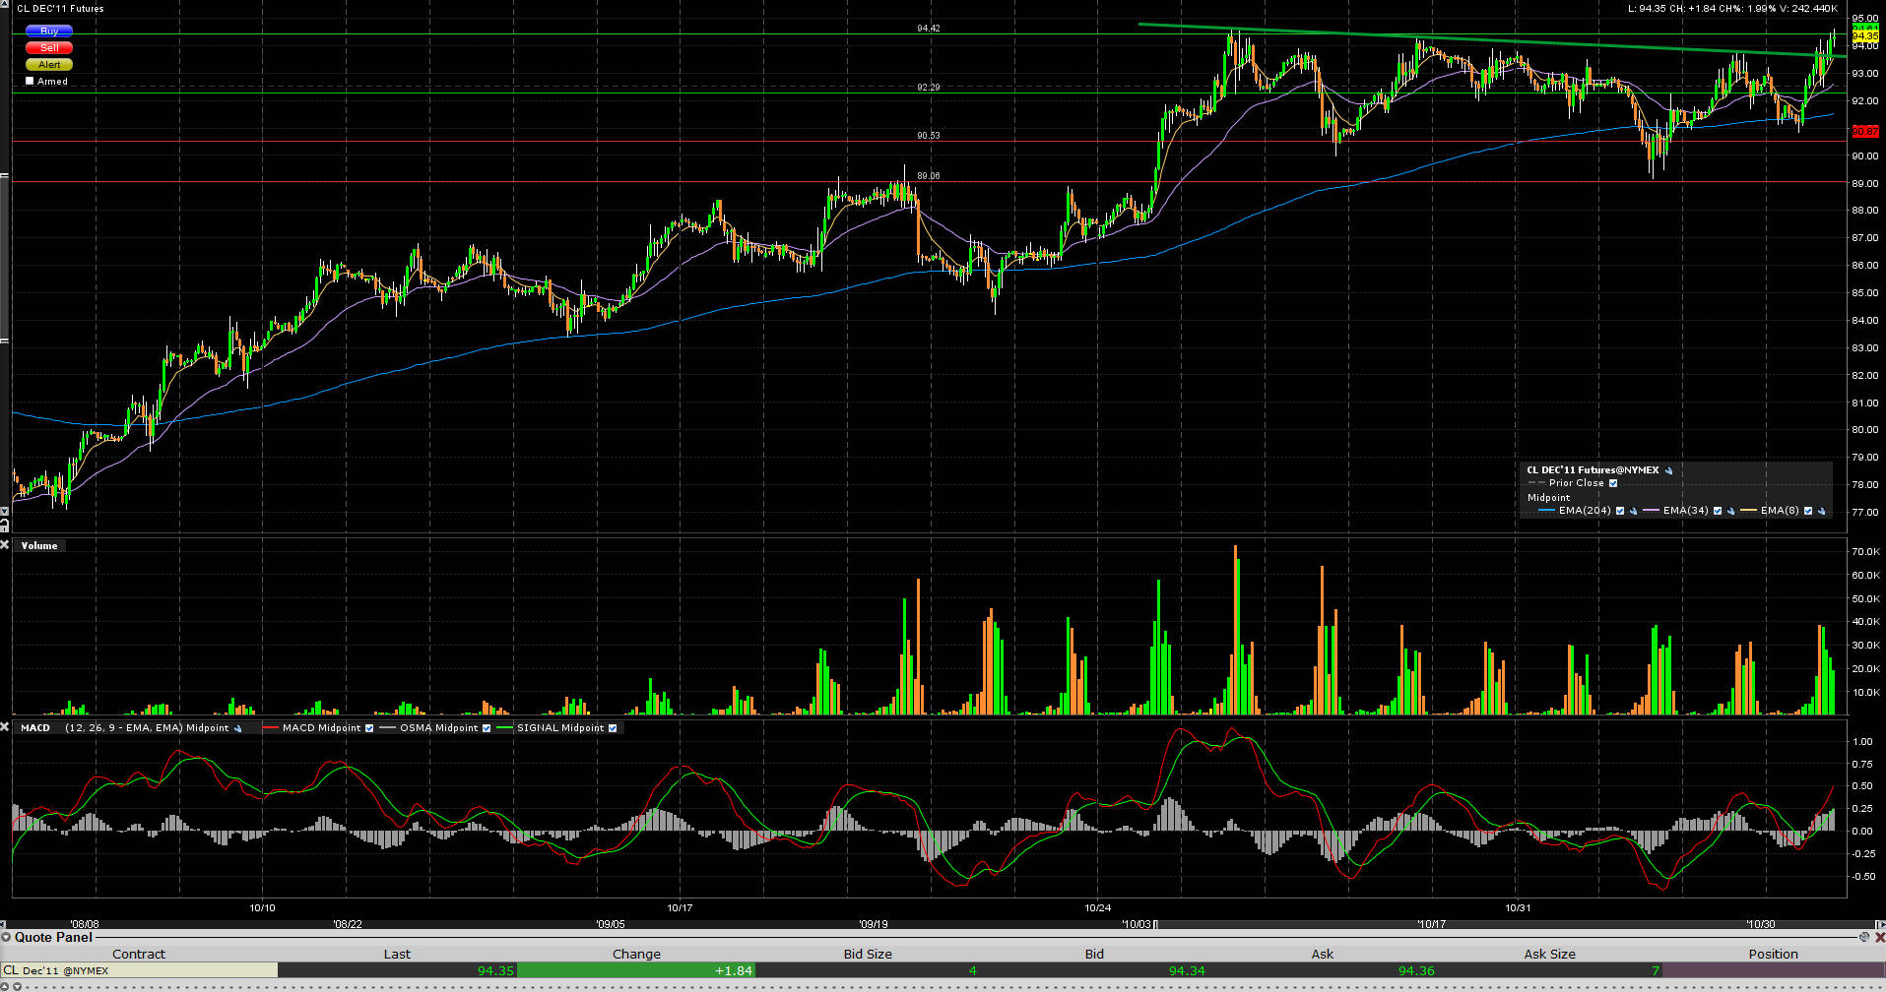Click the Ask Size cell showing 7

[1550, 970]
